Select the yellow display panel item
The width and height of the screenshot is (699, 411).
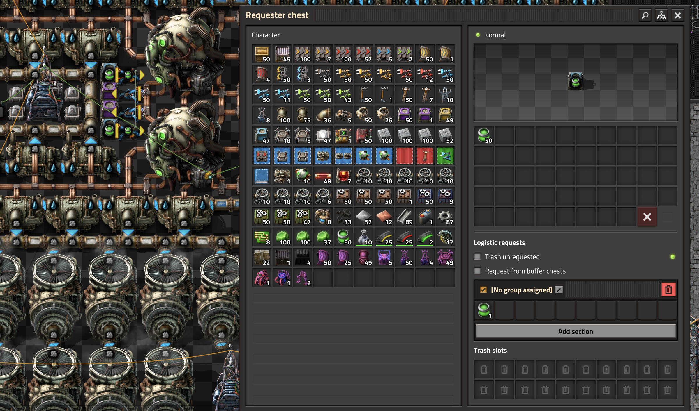tap(343, 135)
